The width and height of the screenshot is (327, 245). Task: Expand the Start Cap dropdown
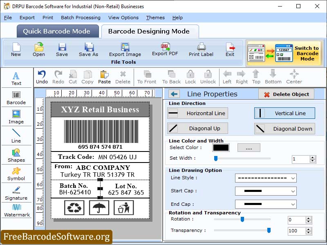266,191
